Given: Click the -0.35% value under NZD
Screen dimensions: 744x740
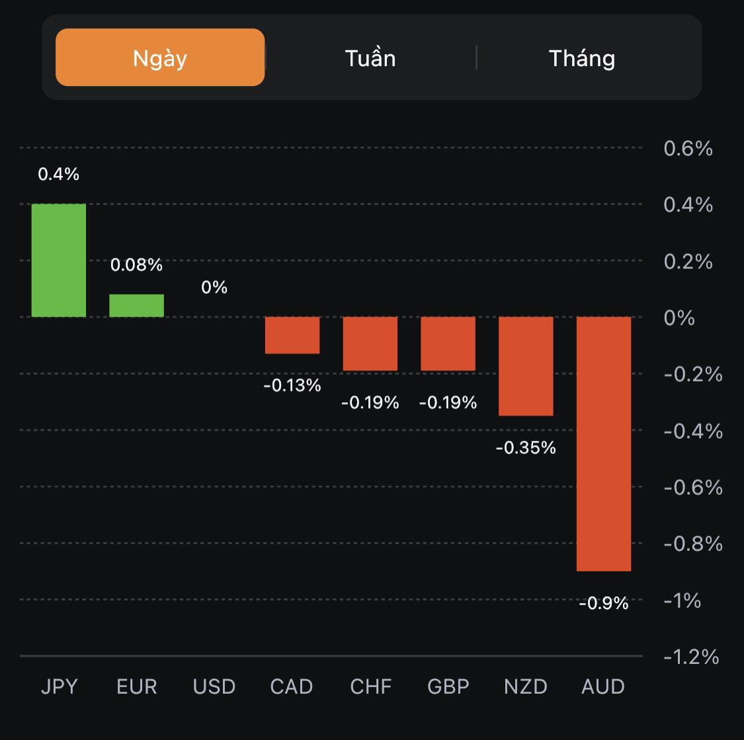Looking at the screenshot, I should tap(526, 448).
